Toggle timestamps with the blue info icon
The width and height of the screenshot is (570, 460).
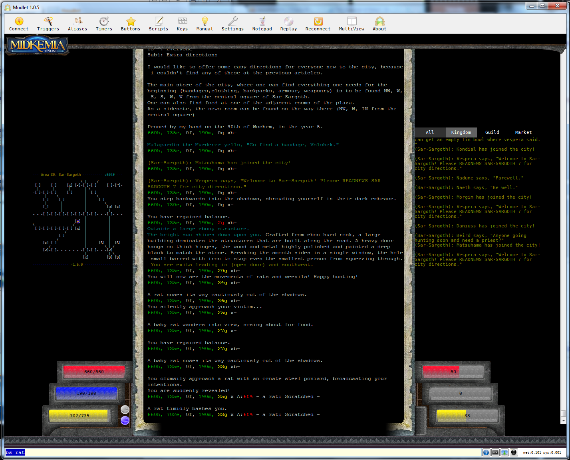[486, 452]
